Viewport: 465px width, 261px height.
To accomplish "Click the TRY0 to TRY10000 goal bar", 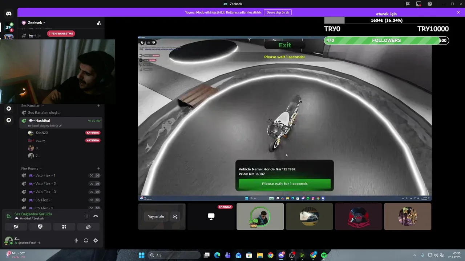I will tap(387, 21).
